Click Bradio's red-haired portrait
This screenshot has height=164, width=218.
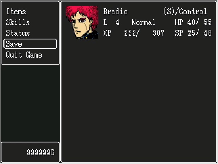tap(82, 22)
